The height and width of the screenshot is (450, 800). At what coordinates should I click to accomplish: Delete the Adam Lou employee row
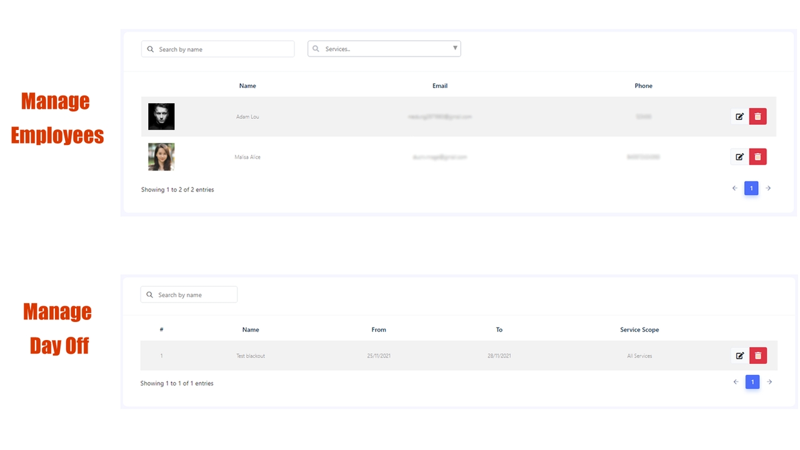point(757,116)
